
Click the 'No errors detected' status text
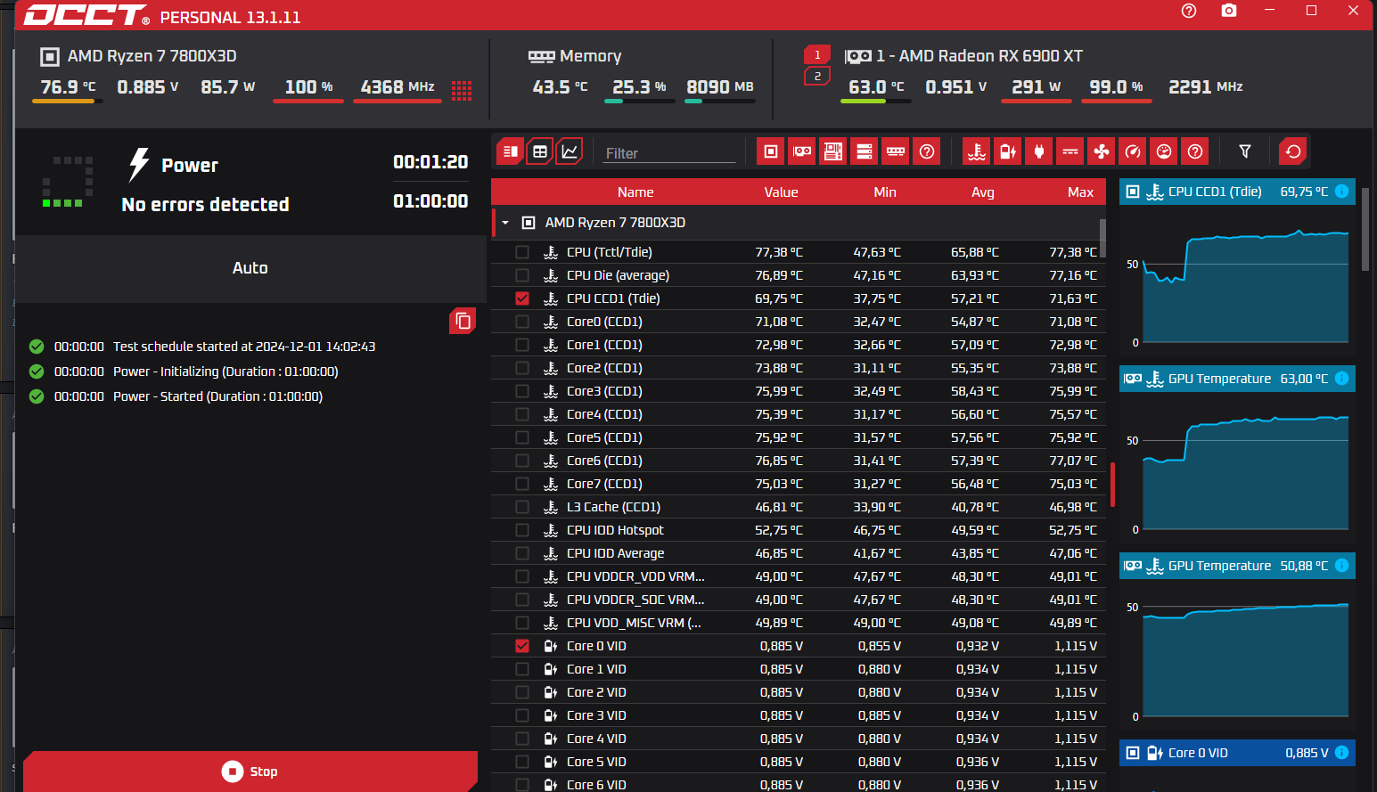[206, 205]
